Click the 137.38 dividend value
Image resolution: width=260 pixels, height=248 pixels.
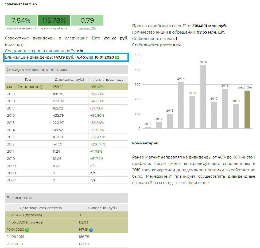click(x=84, y=244)
